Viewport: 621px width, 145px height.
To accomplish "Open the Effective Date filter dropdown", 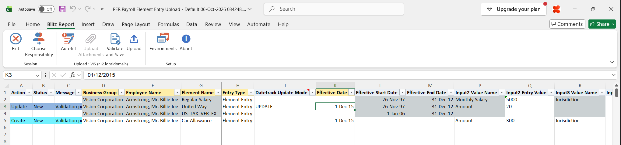I will [x=351, y=92].
